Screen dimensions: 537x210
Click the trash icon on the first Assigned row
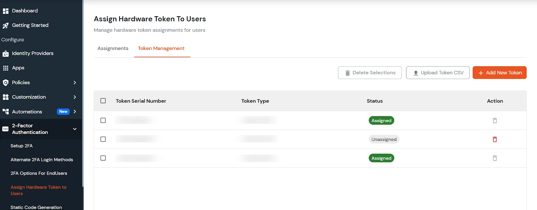click(495, 120)
